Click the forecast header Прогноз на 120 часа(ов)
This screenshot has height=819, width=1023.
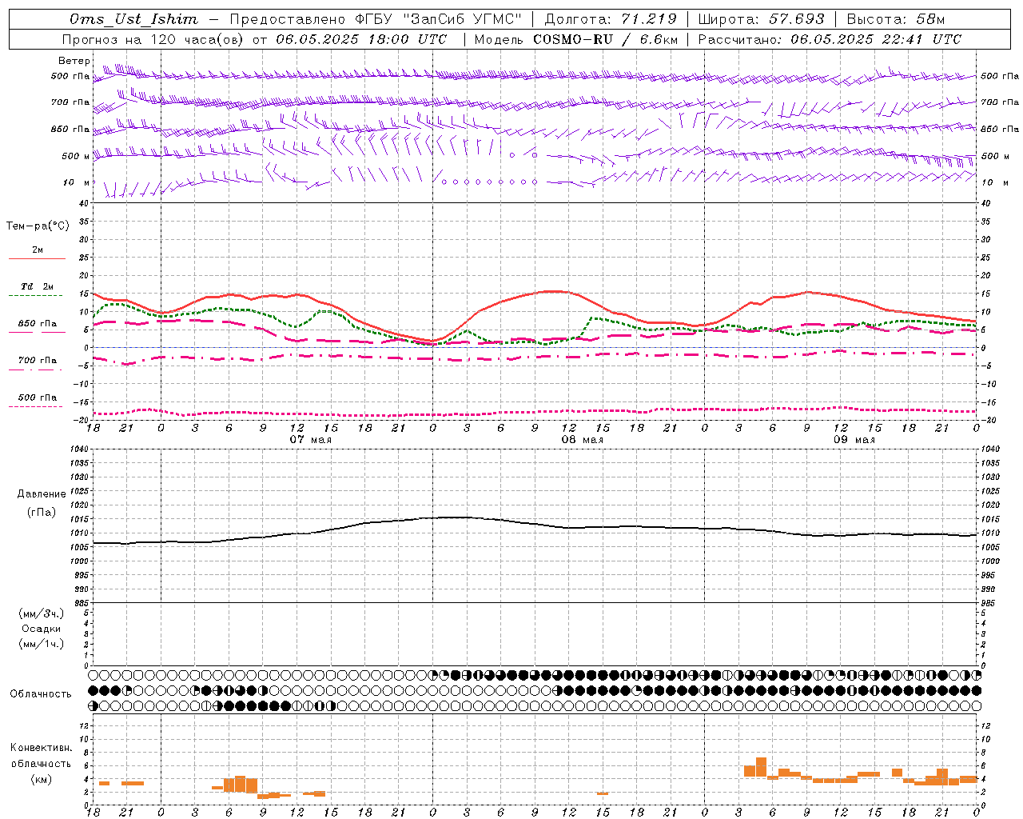153,39
